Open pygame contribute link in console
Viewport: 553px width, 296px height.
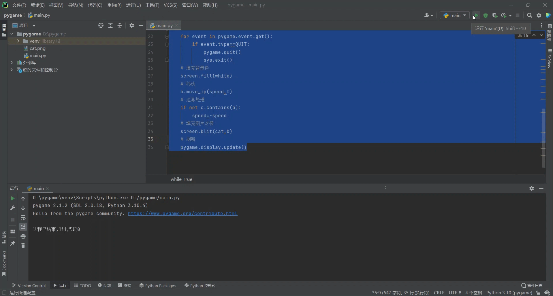pos(183,213)
